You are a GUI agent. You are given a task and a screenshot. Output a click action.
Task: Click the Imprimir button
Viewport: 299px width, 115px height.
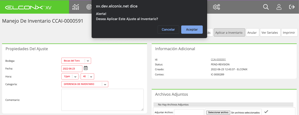(x=289, y=33)
